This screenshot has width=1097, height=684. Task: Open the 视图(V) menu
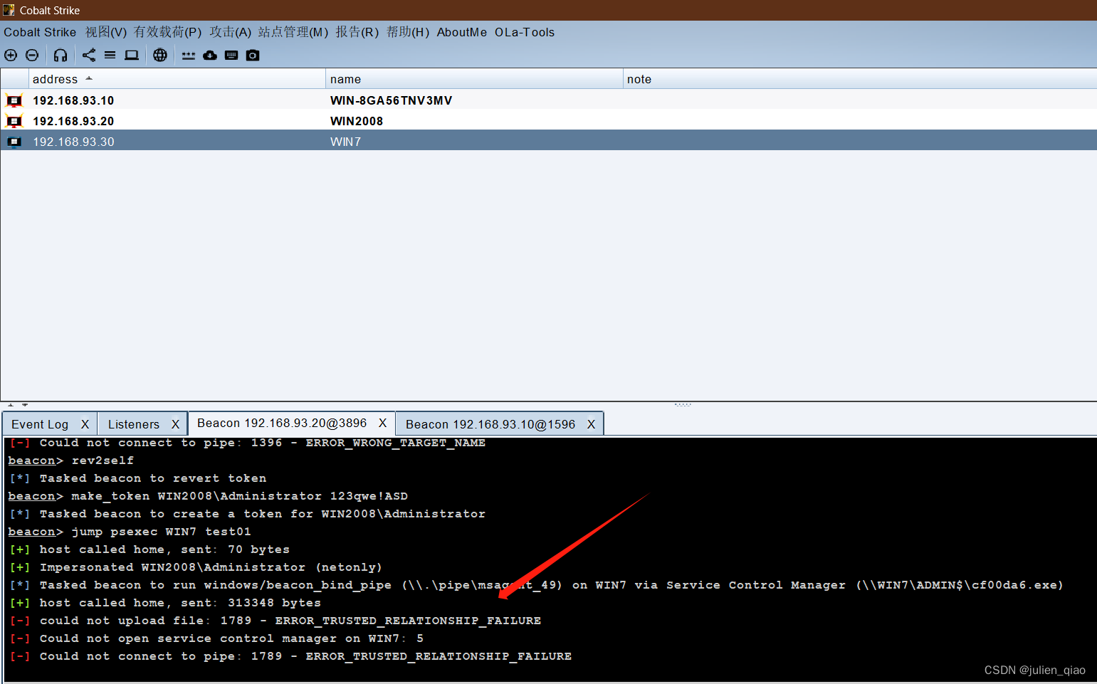click(x=106, y=32)
